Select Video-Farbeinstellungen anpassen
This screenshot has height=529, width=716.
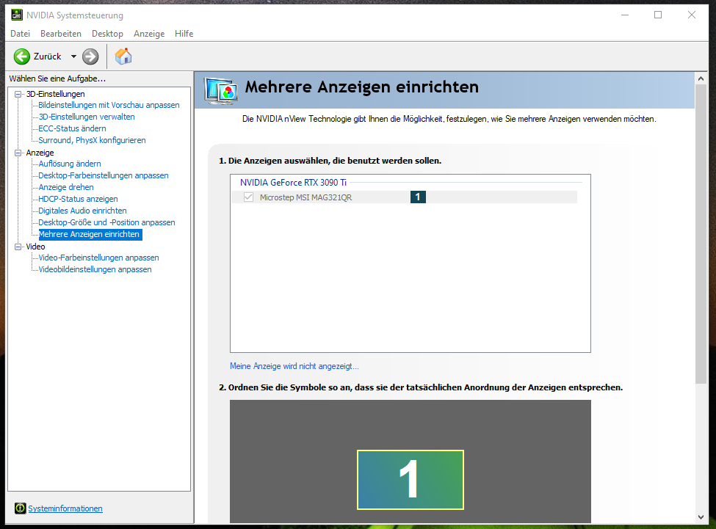(x=98, y=258)
